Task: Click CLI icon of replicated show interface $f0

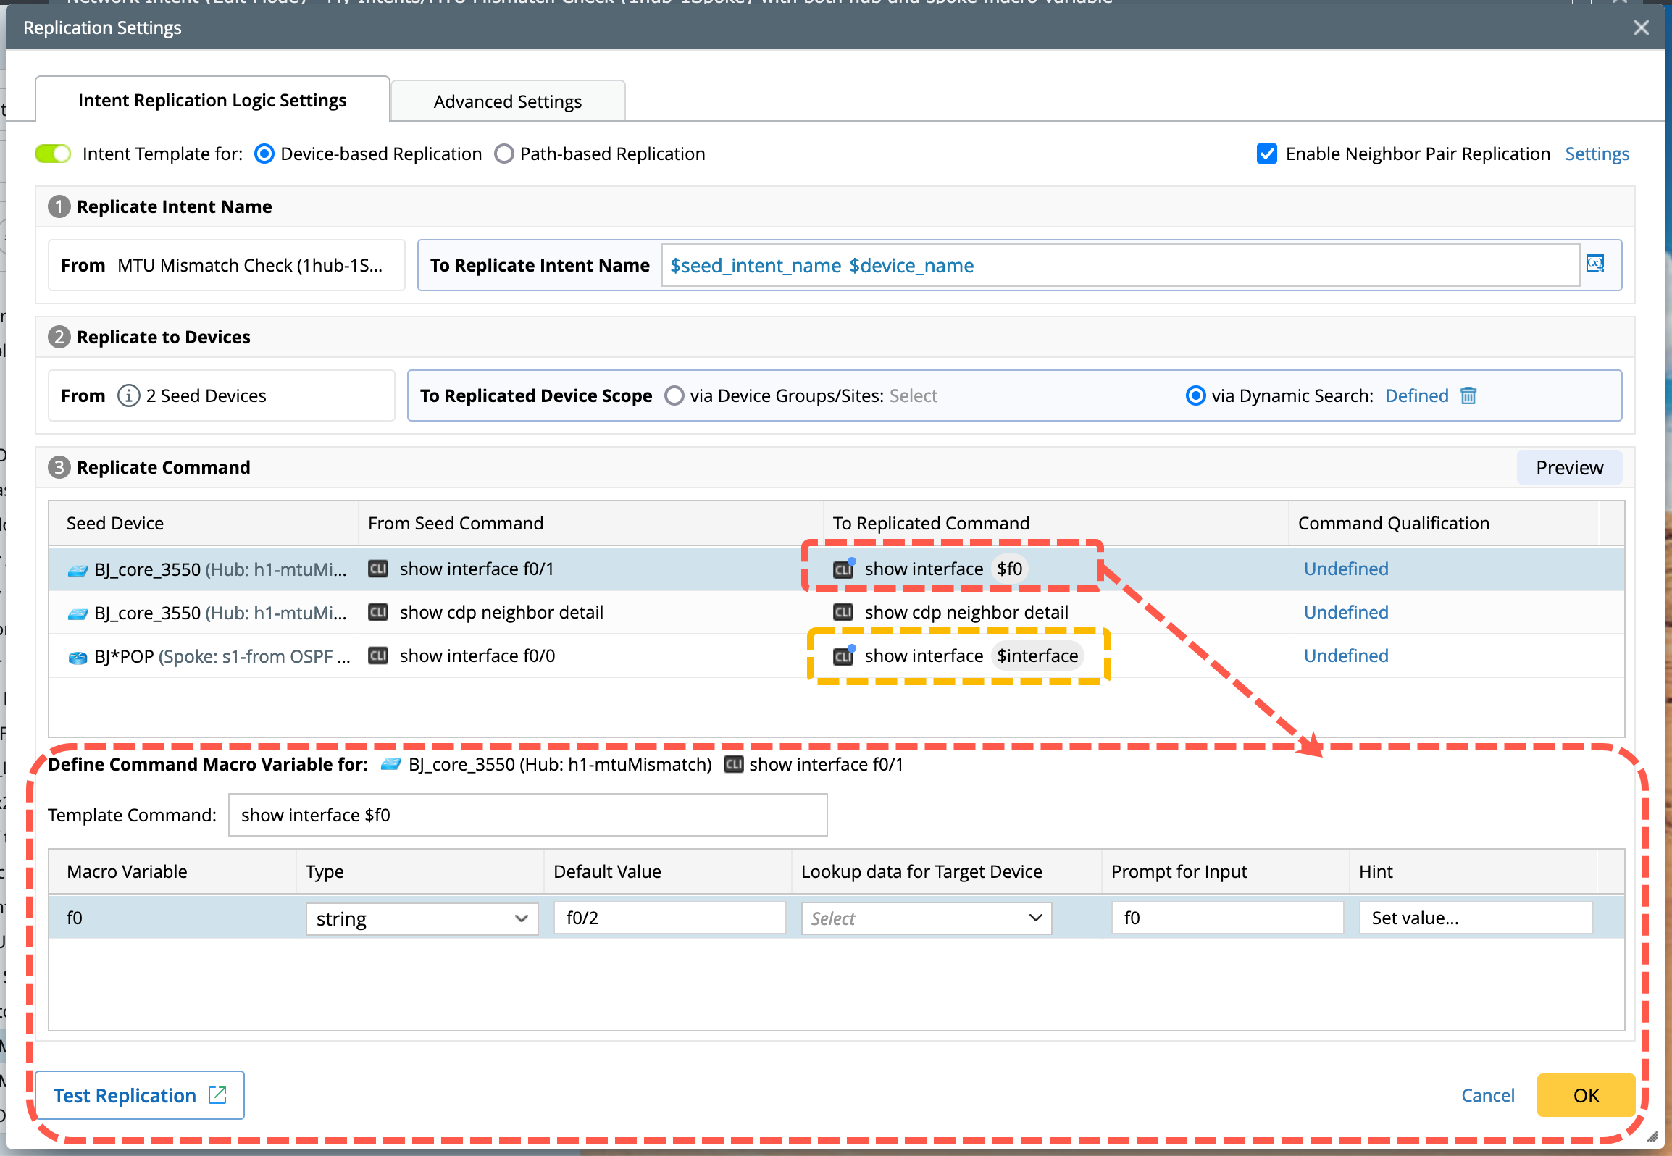Action: pyautogui.click(x=843, y=569)
